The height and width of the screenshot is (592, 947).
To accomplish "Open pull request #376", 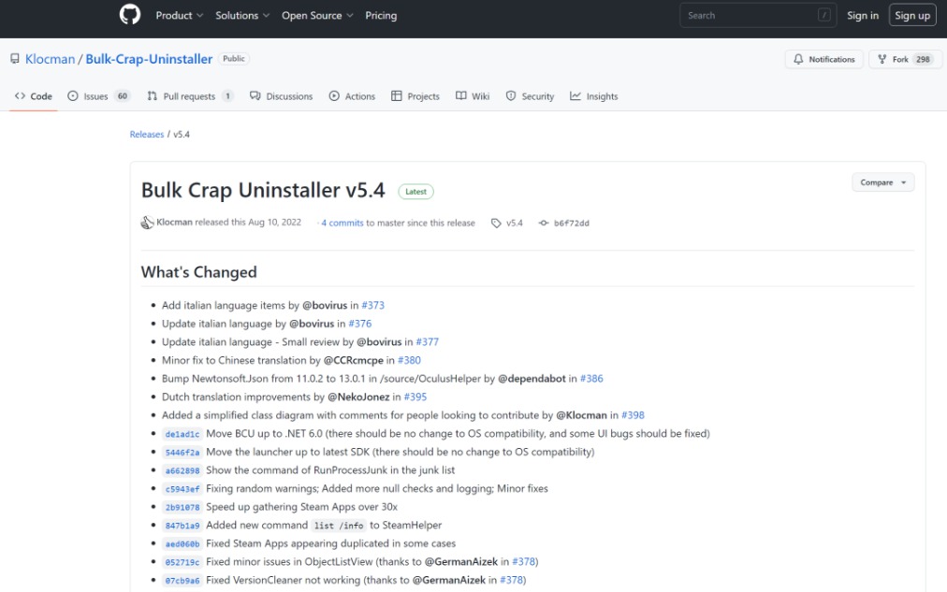I will pos(360,324).
